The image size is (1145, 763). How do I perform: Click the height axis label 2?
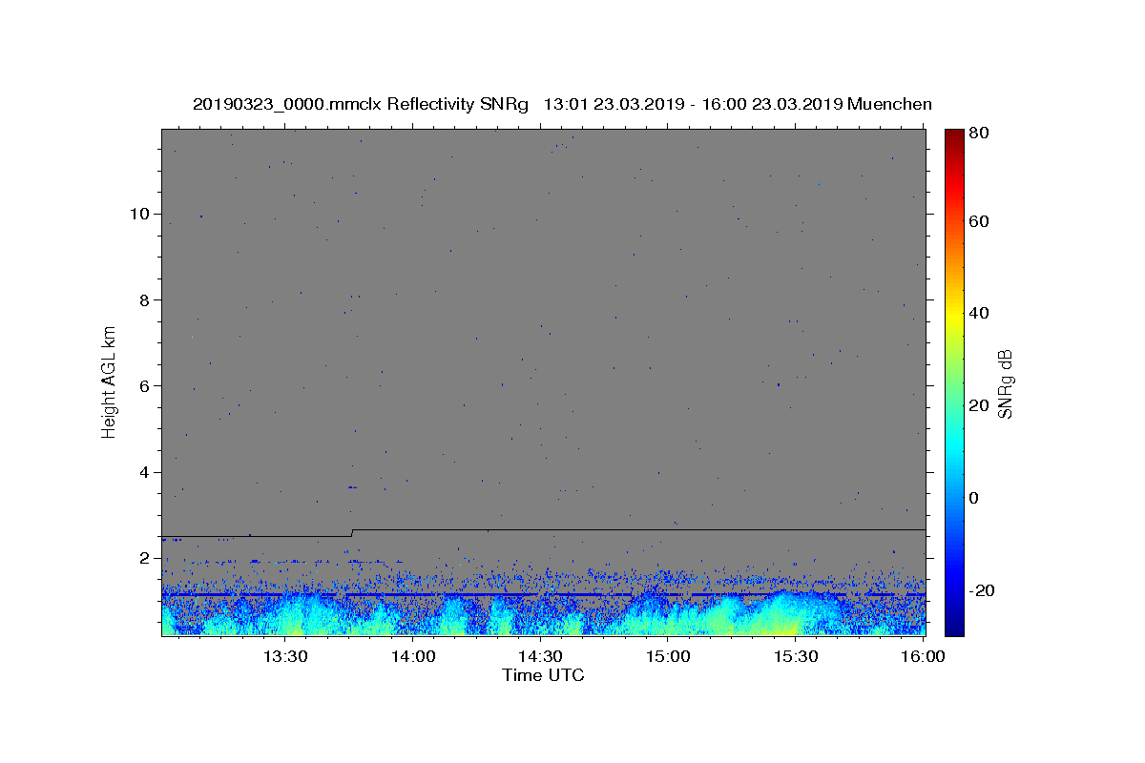pos(145,558)
